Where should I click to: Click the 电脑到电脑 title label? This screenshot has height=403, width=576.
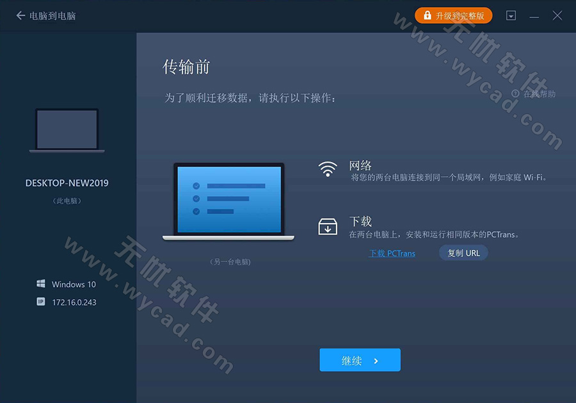[x=52, y=15]
